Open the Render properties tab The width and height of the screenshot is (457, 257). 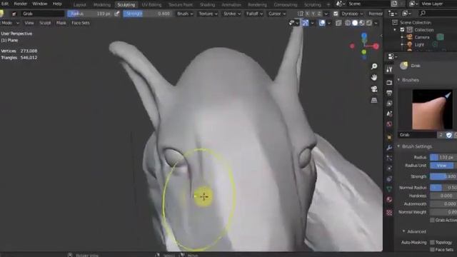coord(389,83)
